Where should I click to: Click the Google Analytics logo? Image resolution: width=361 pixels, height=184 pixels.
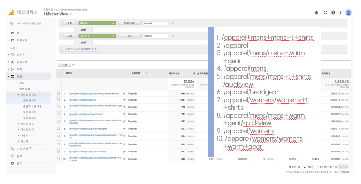[11, 12]
